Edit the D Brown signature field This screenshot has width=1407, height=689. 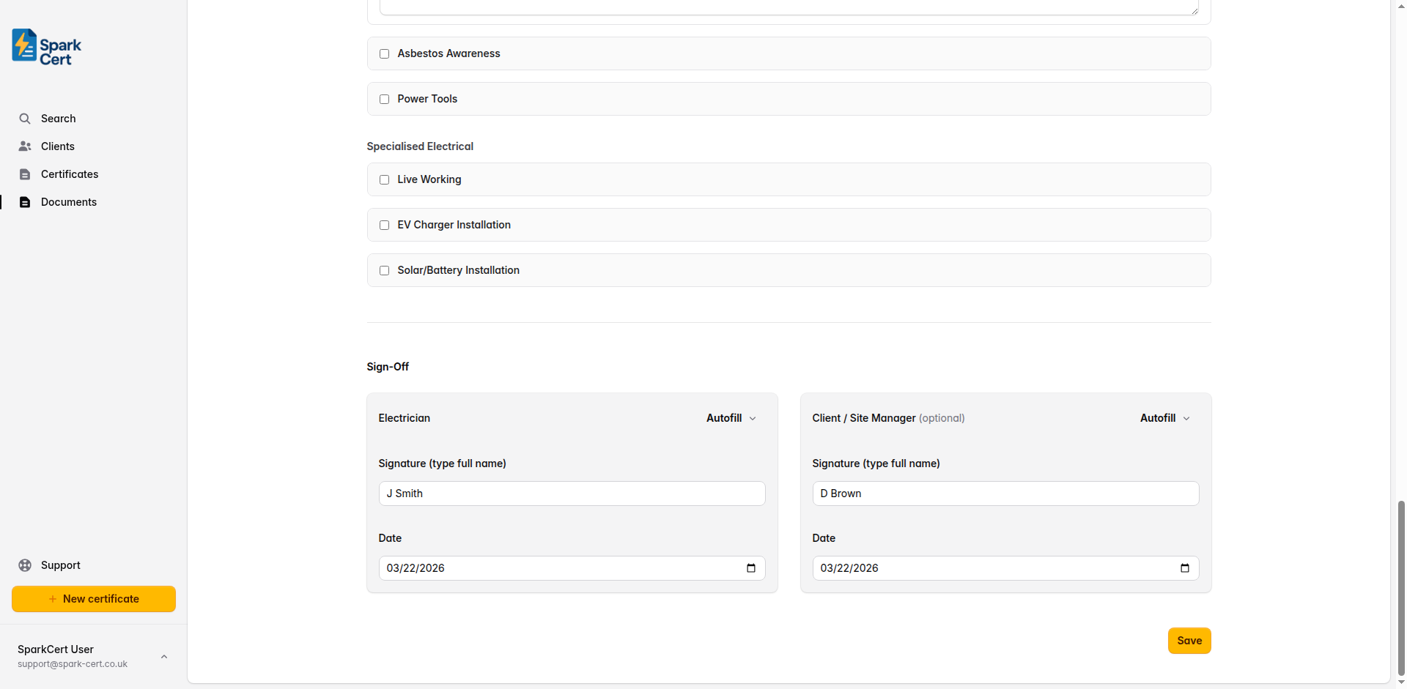[1005, 493]
